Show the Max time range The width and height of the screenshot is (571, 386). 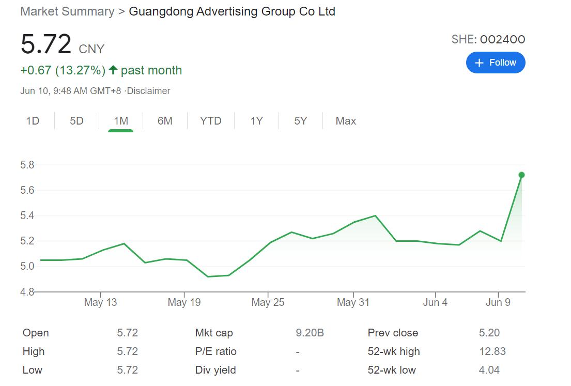click(x=346, y=121)
